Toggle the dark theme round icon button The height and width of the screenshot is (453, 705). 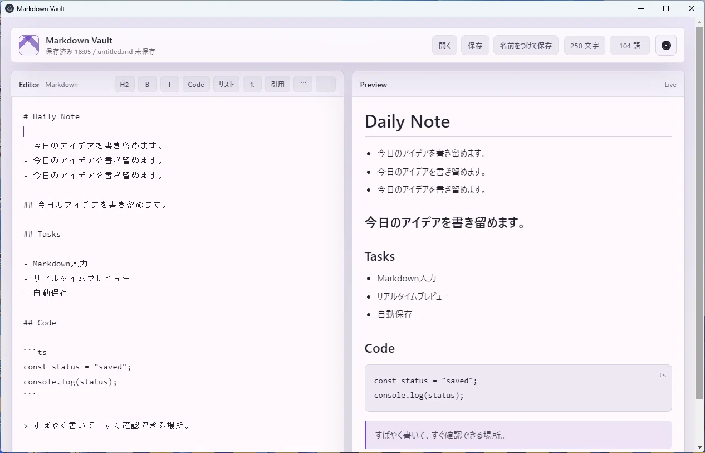click(x=666, y=46)
